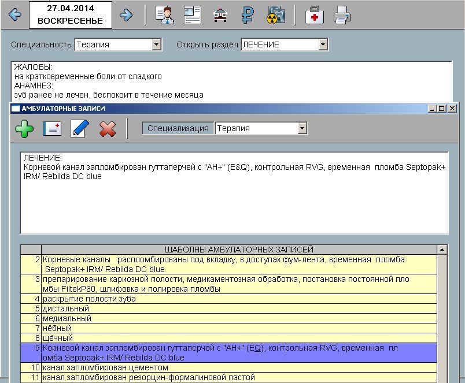The width and height of the screenshot is (465, 383).
Task: Open the Специализация dropdown in dialog
Action: (x=302, y=128)
